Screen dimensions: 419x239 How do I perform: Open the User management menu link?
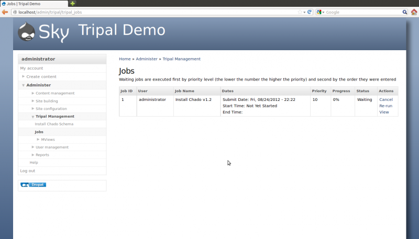pyautogui.click(x=52, y=147)
